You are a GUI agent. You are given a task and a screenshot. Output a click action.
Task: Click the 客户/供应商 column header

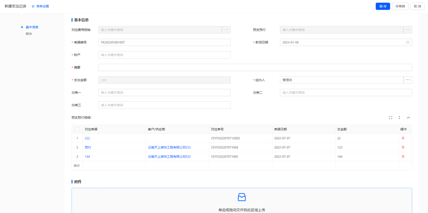[x=178, y=129]
